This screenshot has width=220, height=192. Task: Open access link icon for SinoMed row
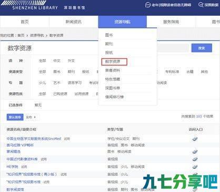195,139
